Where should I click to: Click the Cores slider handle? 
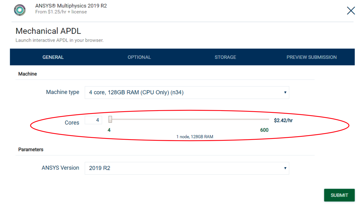pos(110,120)
